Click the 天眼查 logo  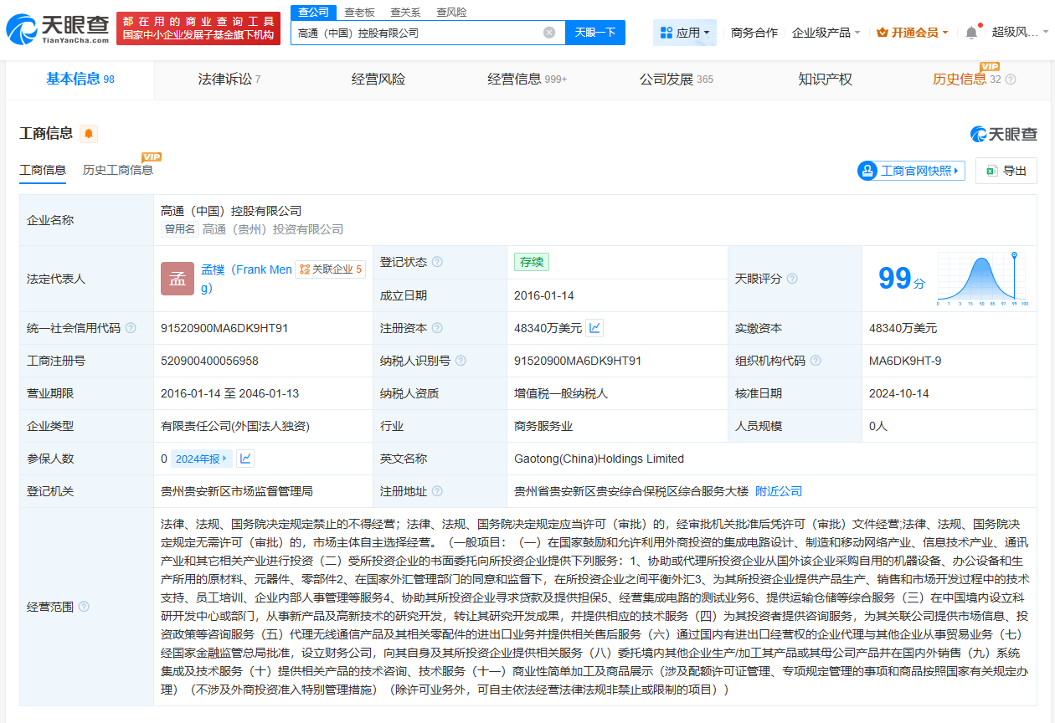point(50,30)
